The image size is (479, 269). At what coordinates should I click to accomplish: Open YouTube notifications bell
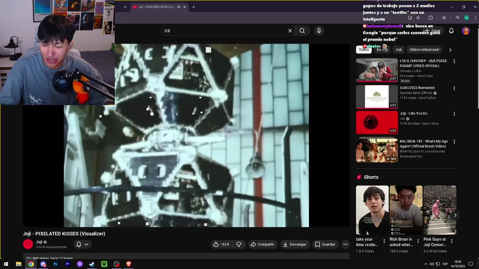point(451,31)
